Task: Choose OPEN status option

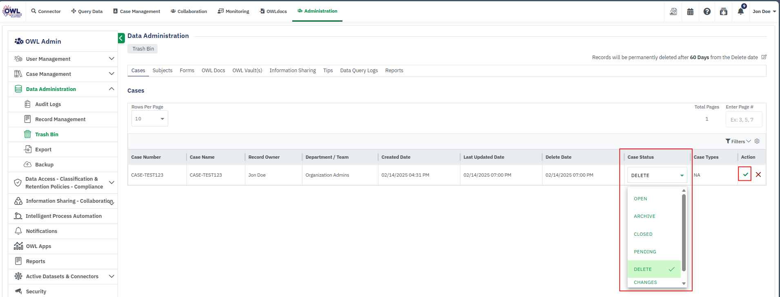Action: coord(640,199)
